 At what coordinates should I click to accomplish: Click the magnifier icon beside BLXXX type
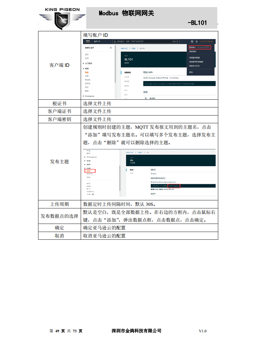(146, 98)
